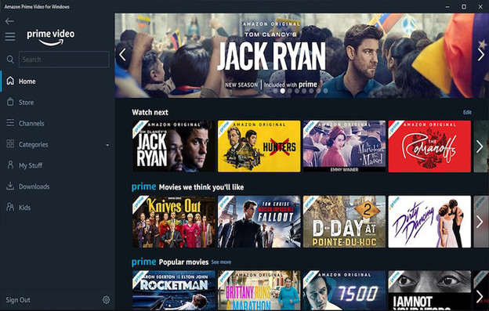Select the last carousel dot indicator
Viewport: 489px width, 311px height.
point(325,91)
